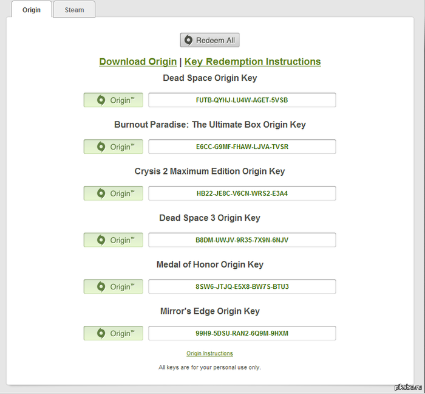Click the Burnout Paradise Ultimate Box heading
The height and width of the screenshot is (394, 425).
tap(210, 125)
